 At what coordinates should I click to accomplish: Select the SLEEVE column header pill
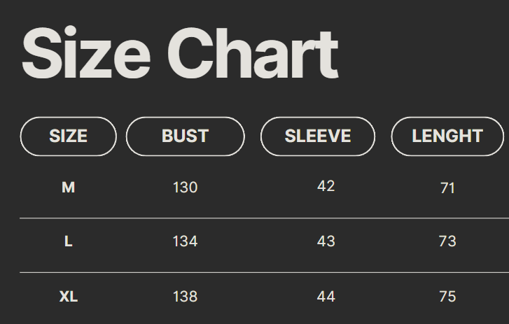(318, 136)
